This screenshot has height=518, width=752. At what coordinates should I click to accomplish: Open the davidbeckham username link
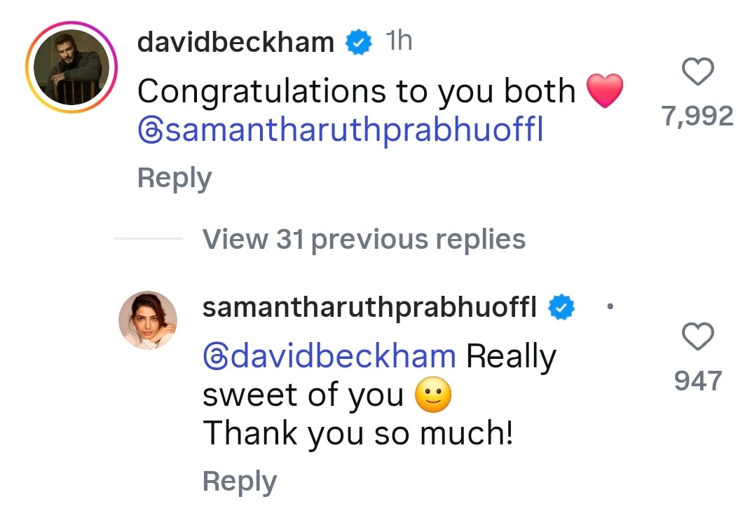point(235,43)
